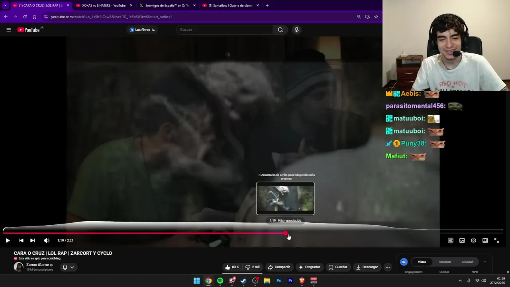
Task: Switch to theater mode
Action: [485, 240]
